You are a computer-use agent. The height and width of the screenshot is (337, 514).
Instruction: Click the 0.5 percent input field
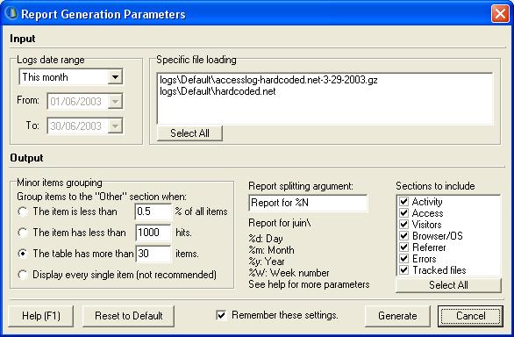click(153, 212)
